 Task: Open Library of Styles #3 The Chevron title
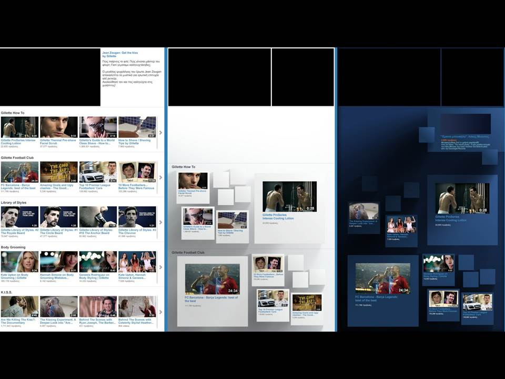[137, 232]
